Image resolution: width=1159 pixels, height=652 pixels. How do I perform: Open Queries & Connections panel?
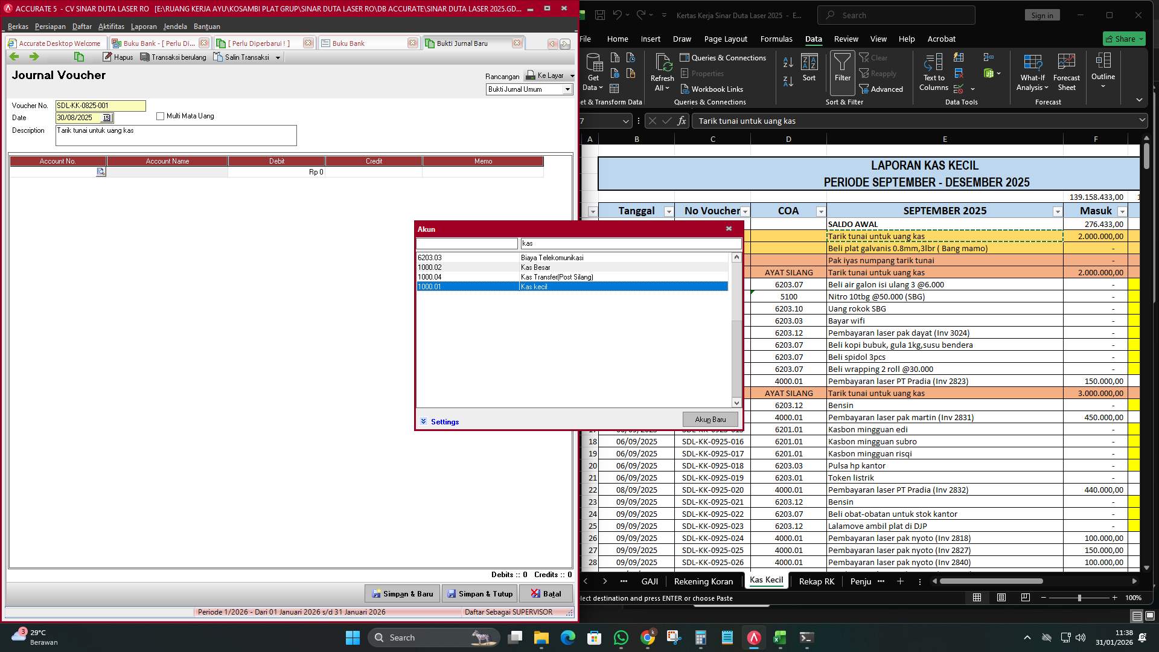click(724, 57)
